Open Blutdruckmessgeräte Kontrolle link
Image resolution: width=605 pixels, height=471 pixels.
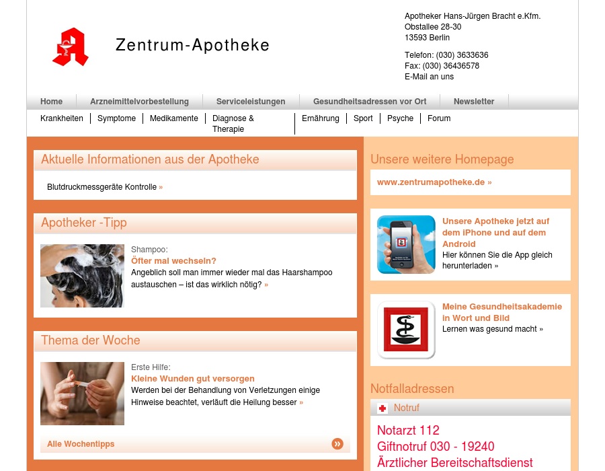(102, 187)
